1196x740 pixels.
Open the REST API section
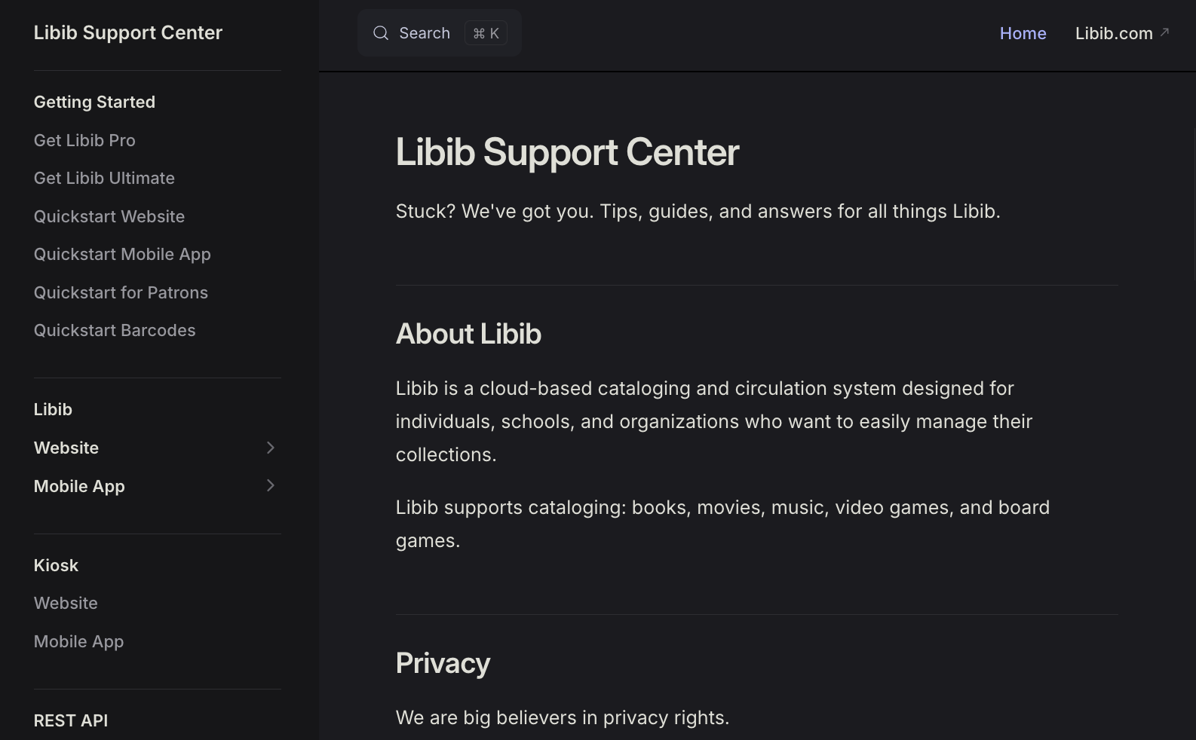pyautogui.click(x=71, y=720)
